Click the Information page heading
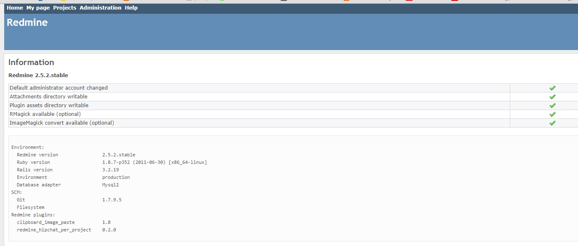578x246 pixels. point(31,62)
